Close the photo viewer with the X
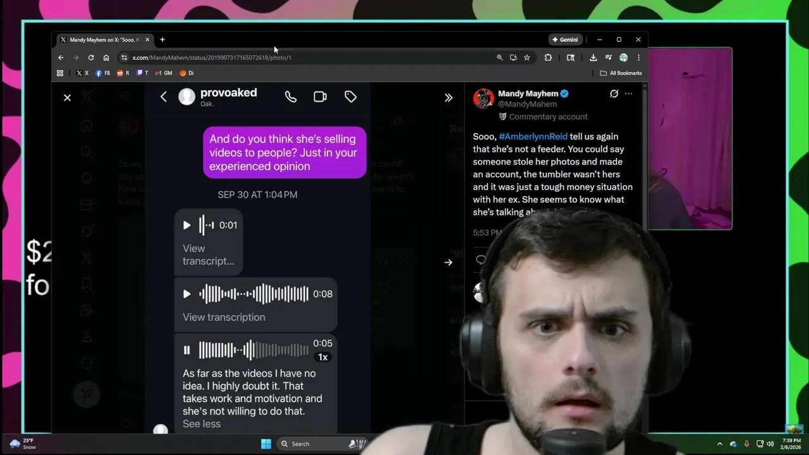This screenshot has width=809, height=455. click(x=67, y=97)
